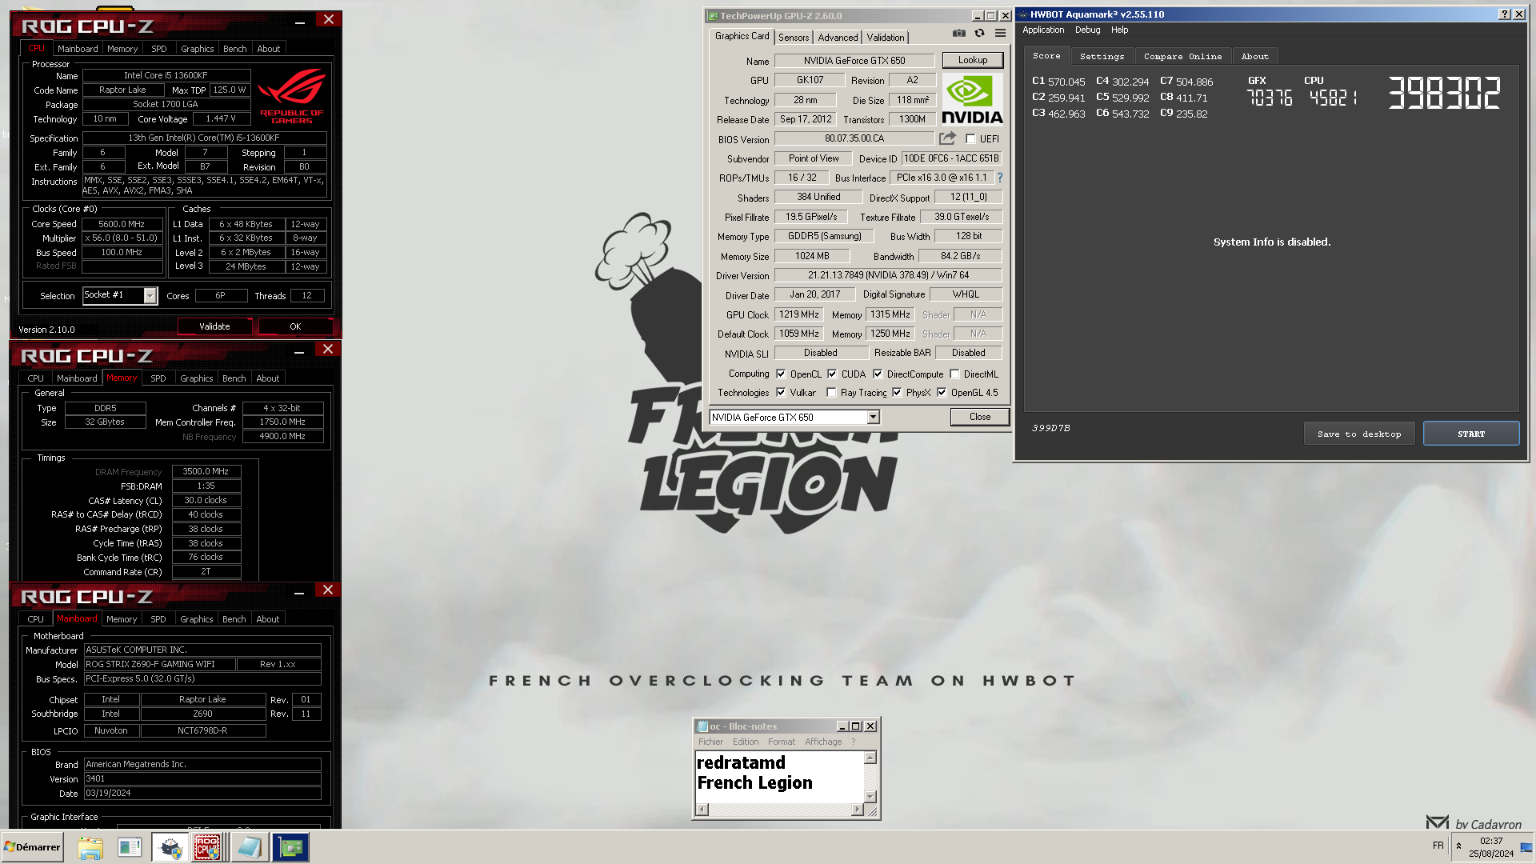The image size is (1536, 864).
Task: Toggle the CUDA checkbox
Action: pos(832,374)
